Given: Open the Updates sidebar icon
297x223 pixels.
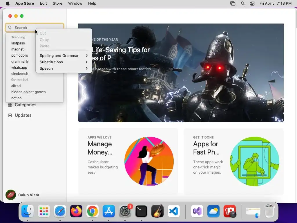Looking at the screenshot, I should (10, 115).
